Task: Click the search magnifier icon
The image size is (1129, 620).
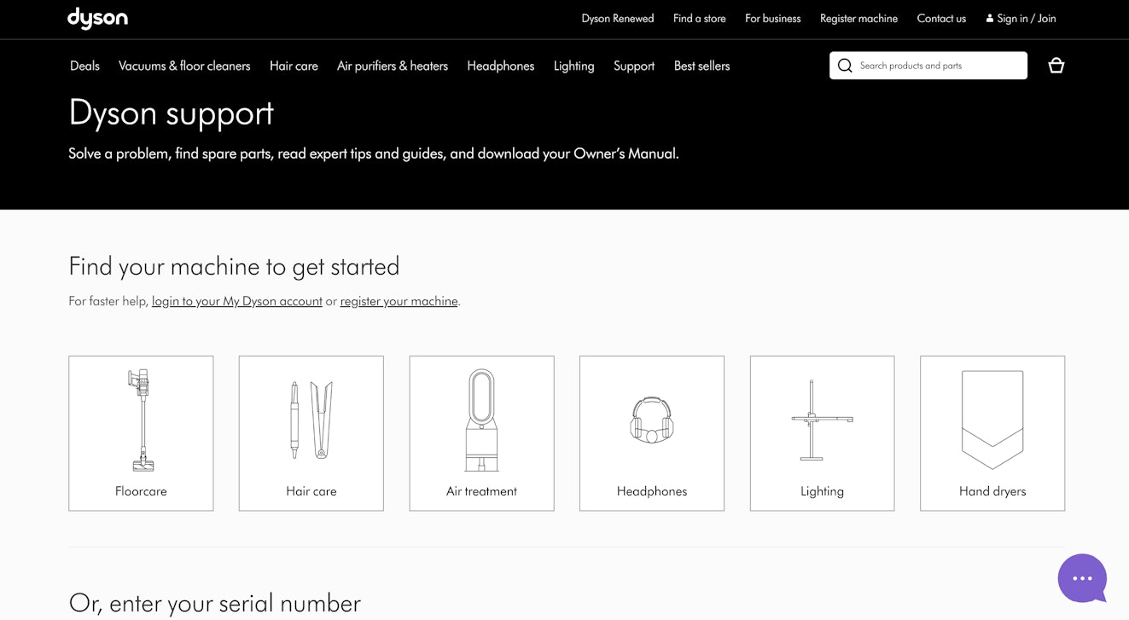Action: pos(845,66)
